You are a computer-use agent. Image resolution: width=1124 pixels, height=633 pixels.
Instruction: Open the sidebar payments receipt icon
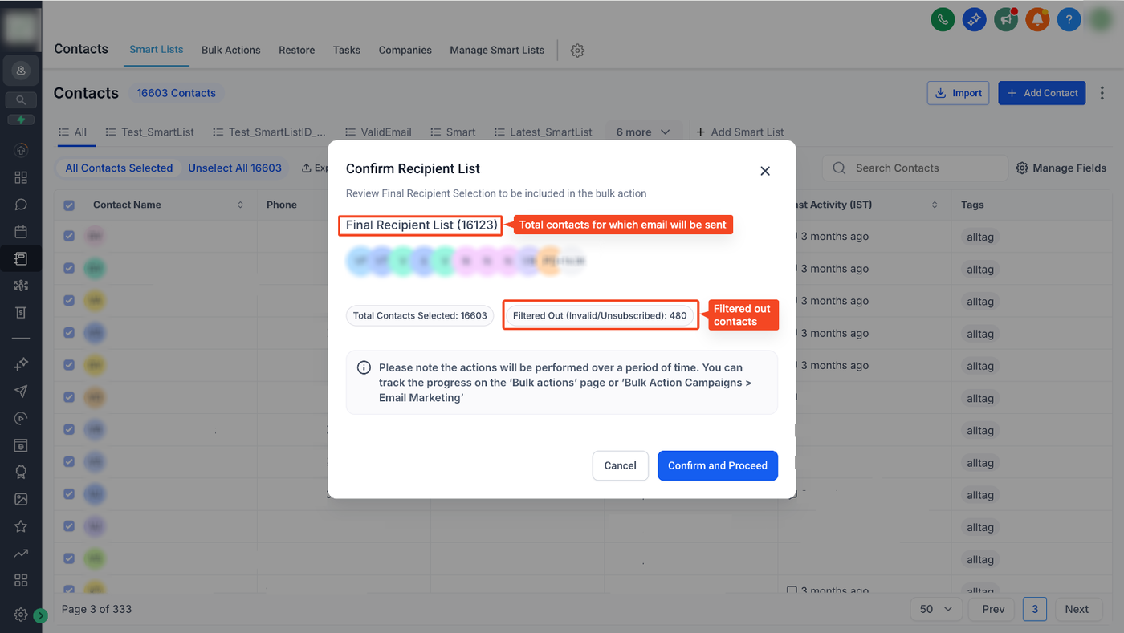(21, 312)
